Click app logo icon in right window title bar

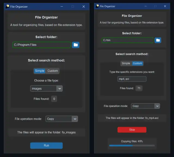click(x=97, y=6)
